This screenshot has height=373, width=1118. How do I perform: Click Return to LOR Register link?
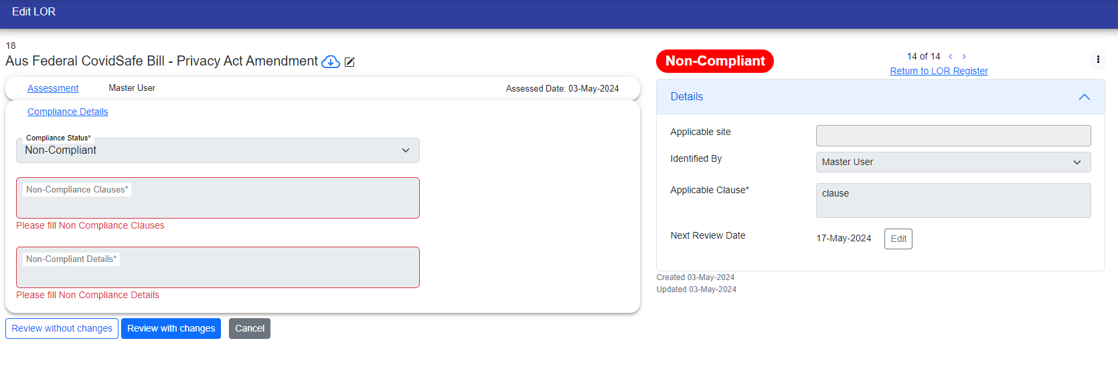point(939,71)
